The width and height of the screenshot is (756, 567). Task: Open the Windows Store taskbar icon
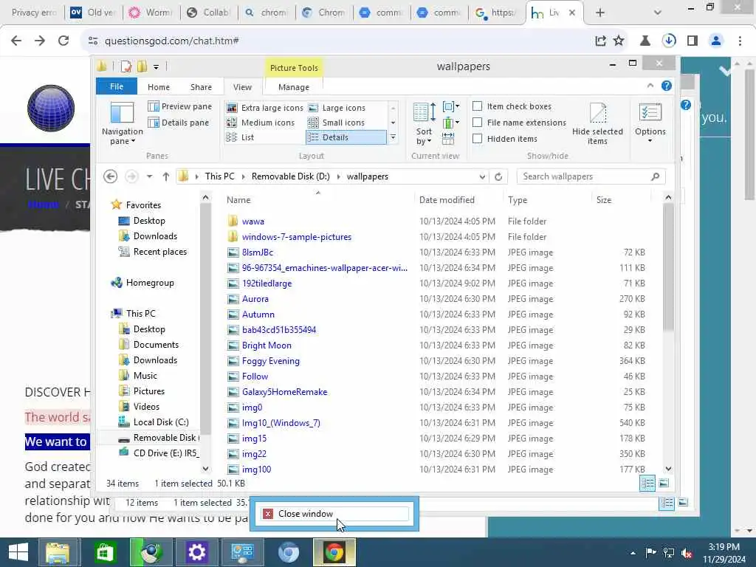click(x=105, y=552)
